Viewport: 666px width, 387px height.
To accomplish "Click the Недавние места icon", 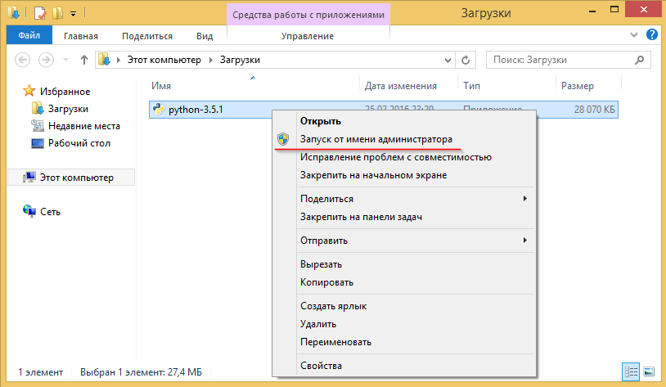I will (x=38, y=126).
